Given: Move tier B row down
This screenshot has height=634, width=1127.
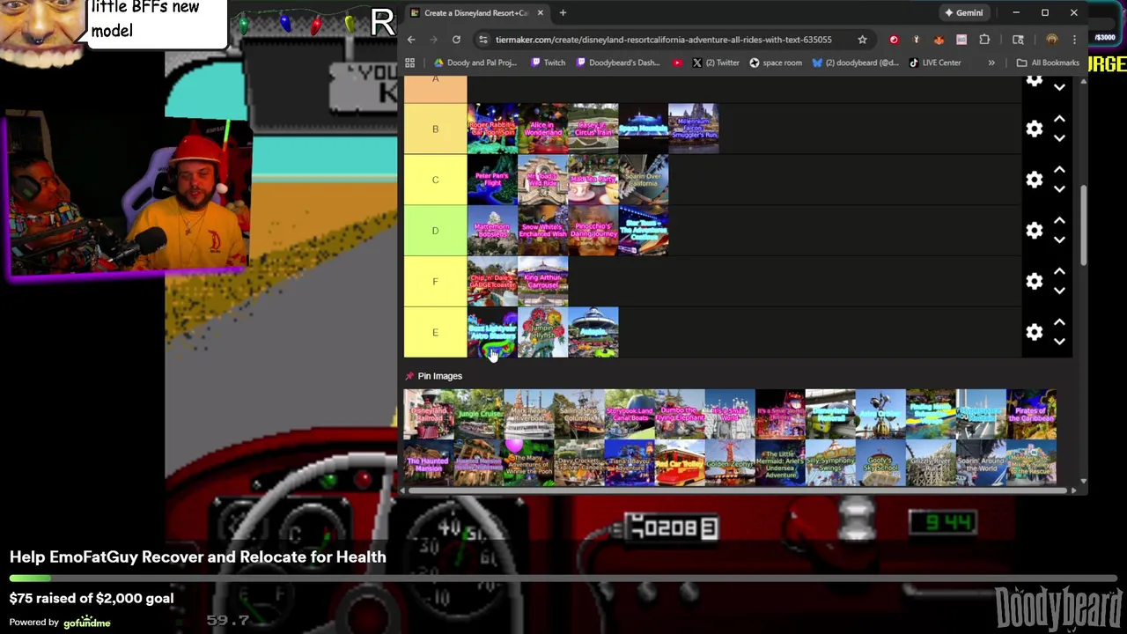Looking at the screenshot, I should click(x=1059, y=138).
